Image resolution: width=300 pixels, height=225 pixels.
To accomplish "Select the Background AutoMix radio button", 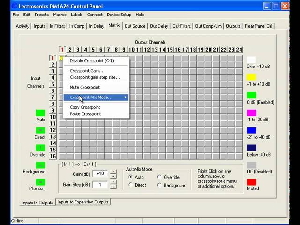I will [x=159, y=185].
